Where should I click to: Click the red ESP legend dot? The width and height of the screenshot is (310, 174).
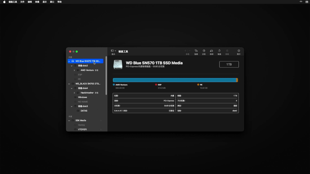(156, 85)
